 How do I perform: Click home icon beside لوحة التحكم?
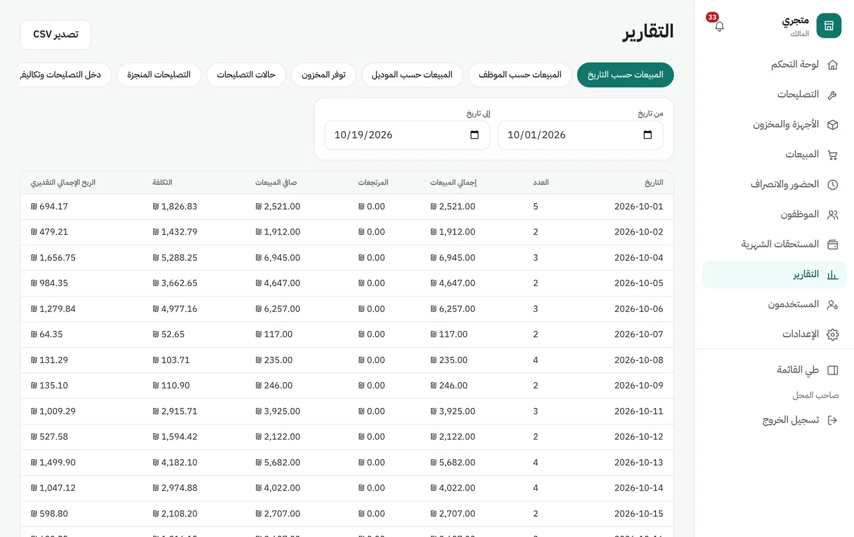832,65
